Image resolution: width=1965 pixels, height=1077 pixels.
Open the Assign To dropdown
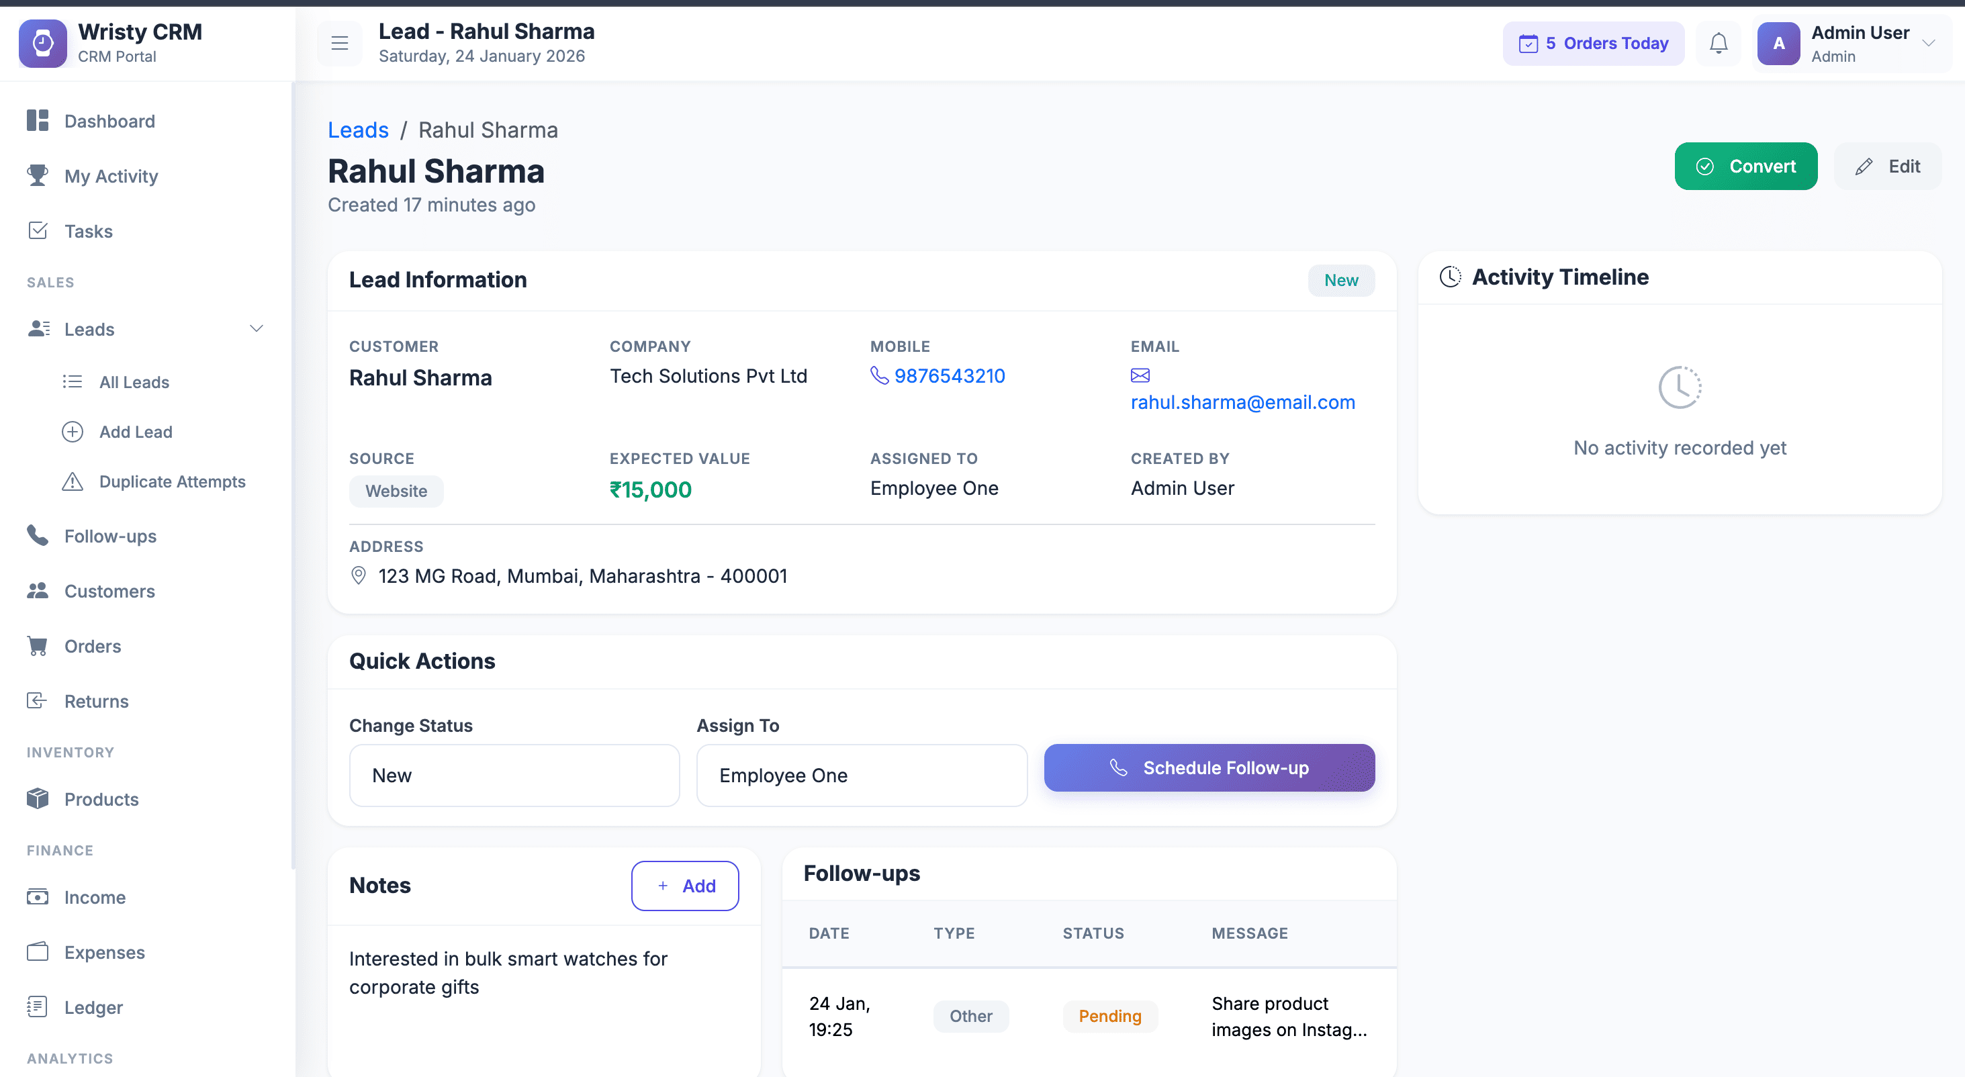(861, 775)
